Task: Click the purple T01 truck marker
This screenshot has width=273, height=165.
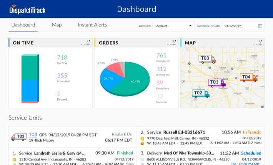Action: pyautogui.click(x=216, y=82)
